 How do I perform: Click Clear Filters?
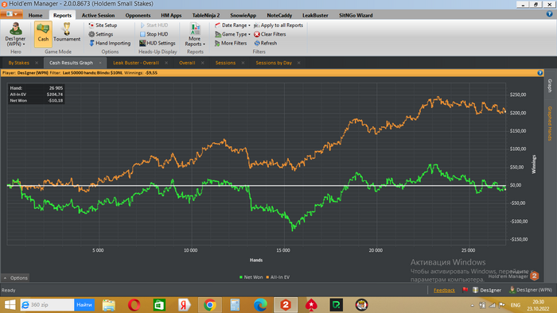(270, 34)
